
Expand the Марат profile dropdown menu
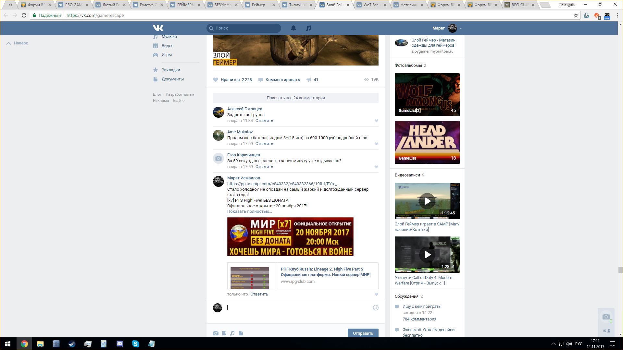(x=460, y=29)
